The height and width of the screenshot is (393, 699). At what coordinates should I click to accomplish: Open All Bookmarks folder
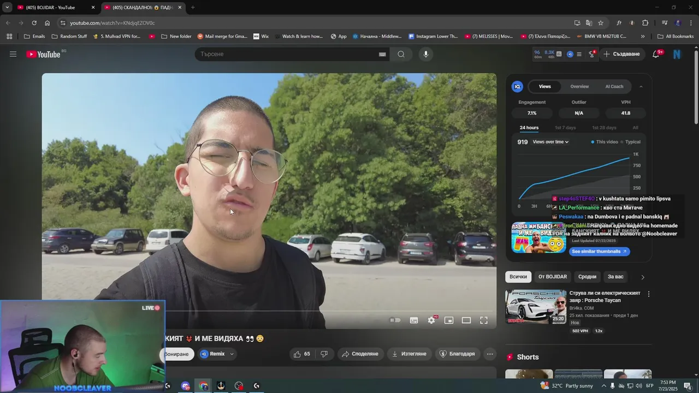pyautogui.click(x=676, y=37)
